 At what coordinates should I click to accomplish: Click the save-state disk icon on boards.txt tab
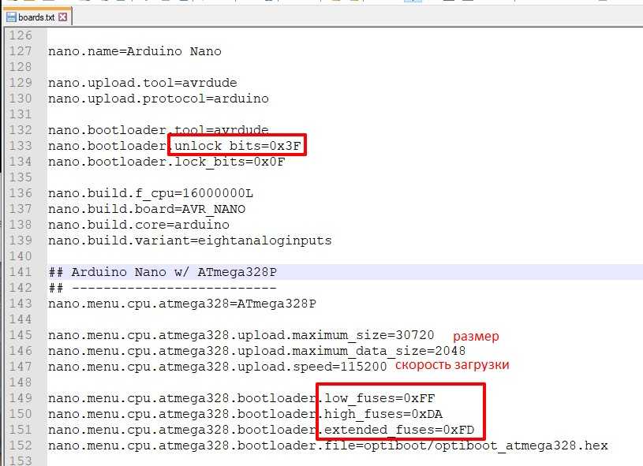pyautogui.click(x=11, y=17)
